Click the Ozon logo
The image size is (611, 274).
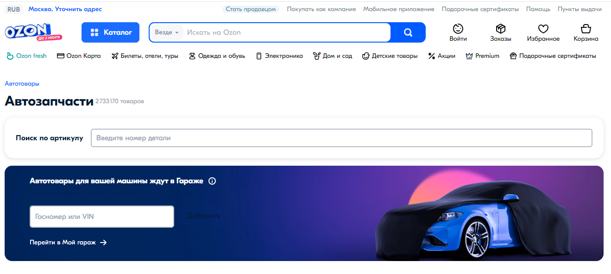33,32
